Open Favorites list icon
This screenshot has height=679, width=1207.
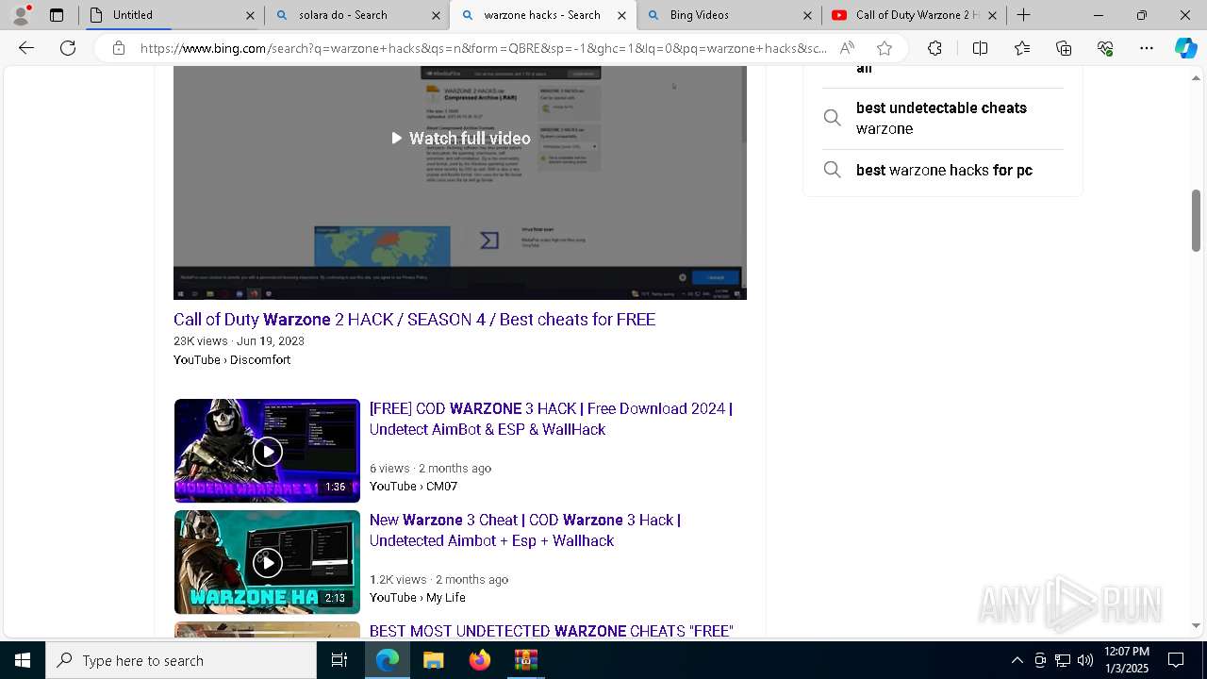point(1022,48)
